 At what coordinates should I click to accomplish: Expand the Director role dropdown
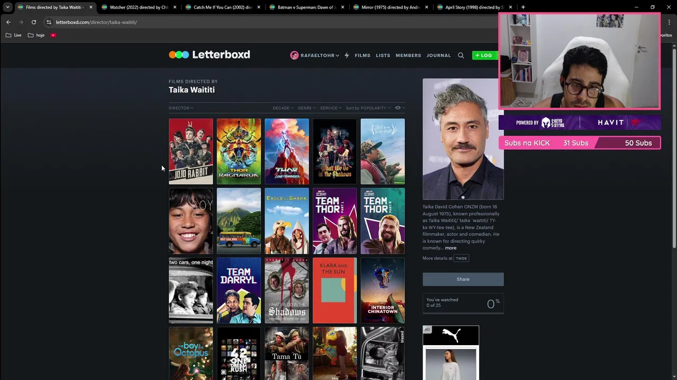(x=181, y=108)
